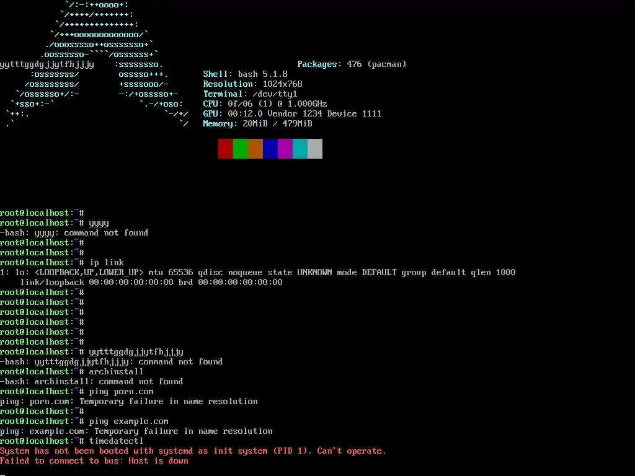Click red 'System has not been booted' error
Viewport: 635px width, 476px height.
(193, 451)
